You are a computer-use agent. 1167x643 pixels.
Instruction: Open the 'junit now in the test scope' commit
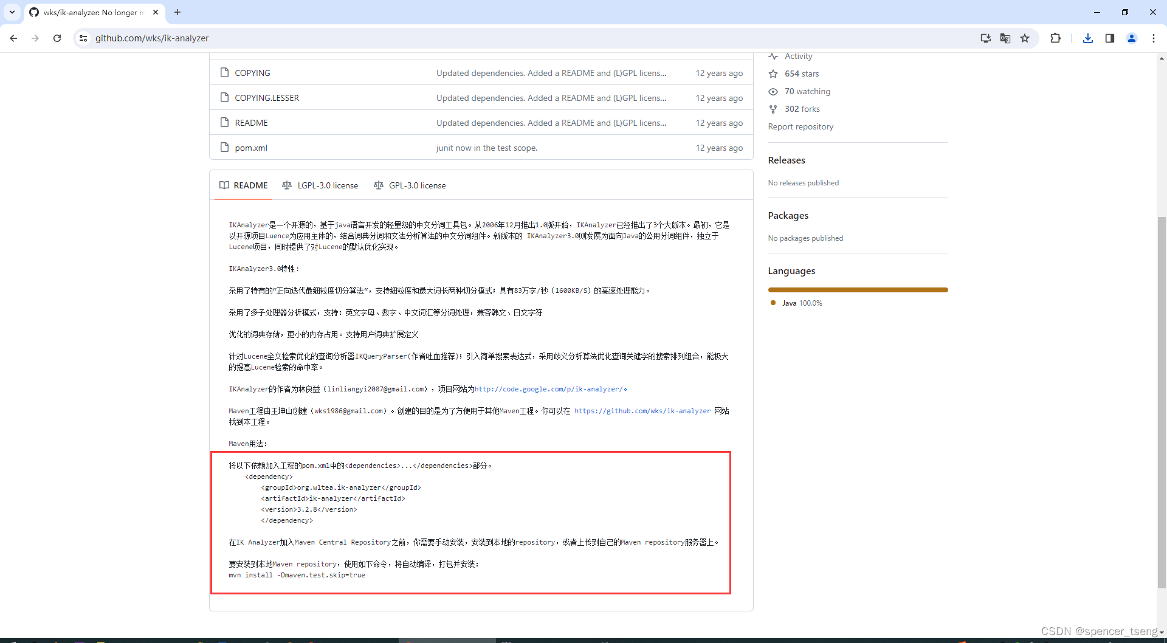coord(487,148)
